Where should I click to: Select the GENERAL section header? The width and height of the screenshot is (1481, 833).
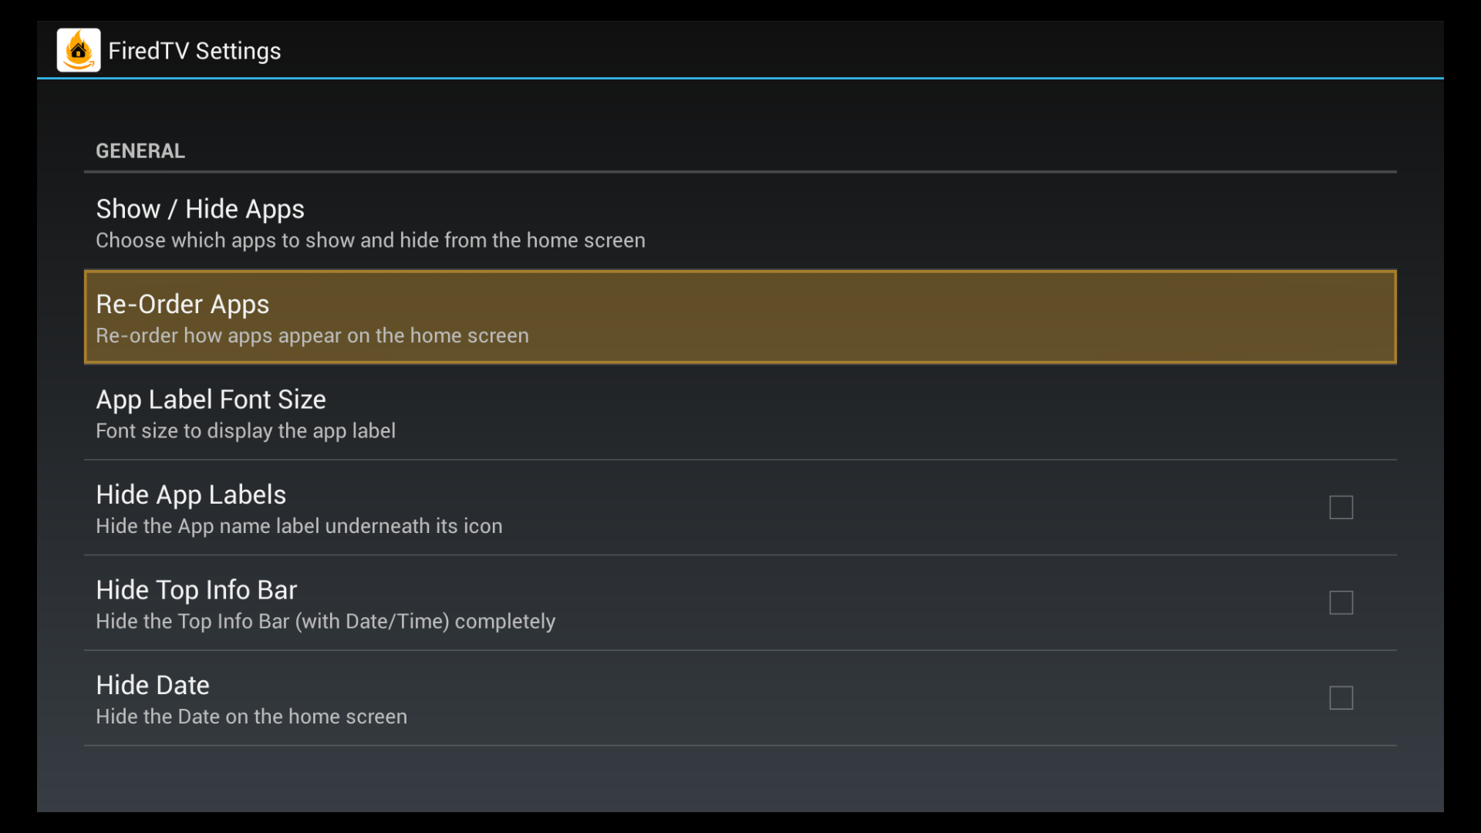pyautogui.click(x=140, y=151)
